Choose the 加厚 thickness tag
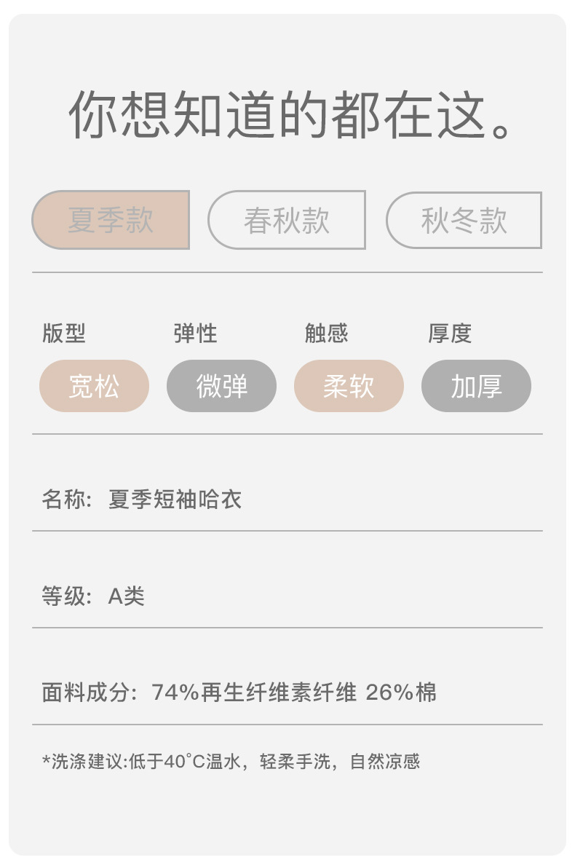The image size is (575, 868). coord(476,386)
